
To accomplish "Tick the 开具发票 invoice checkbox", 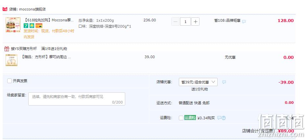I will coord(10,81).
